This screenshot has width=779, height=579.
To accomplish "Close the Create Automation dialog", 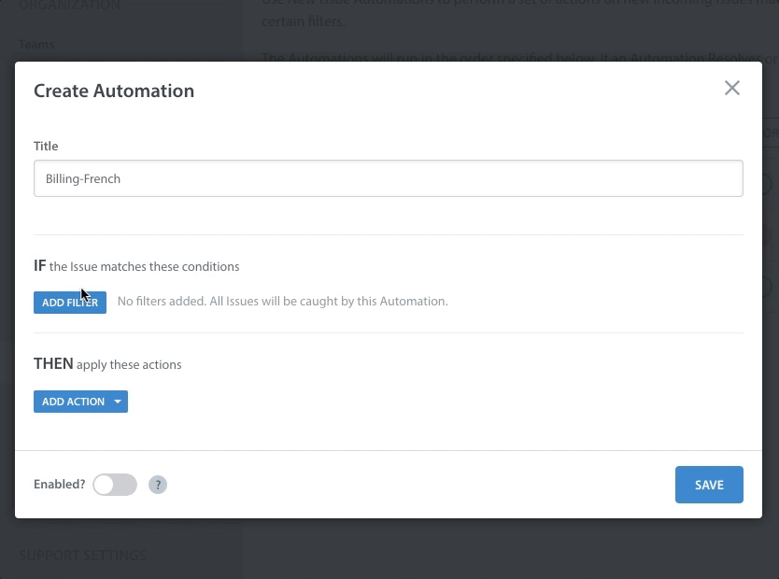I will pos(731,88).
